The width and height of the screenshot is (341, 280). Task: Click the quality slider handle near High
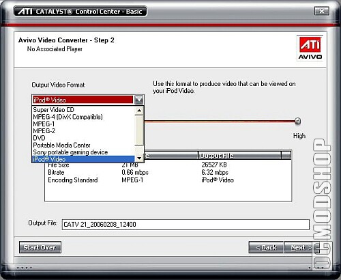pyautogui.click(x=297, y=121)
